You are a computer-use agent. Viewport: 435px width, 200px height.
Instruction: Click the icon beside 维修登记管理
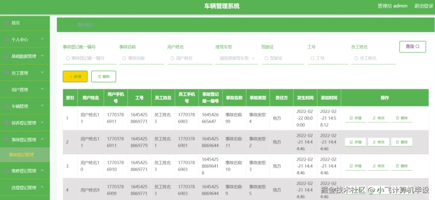pos(7,171)
